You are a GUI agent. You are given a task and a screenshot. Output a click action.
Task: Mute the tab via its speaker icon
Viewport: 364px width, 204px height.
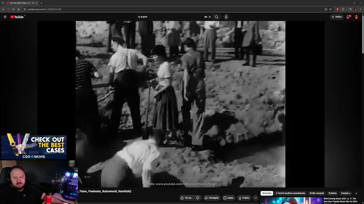click(33, 3)
